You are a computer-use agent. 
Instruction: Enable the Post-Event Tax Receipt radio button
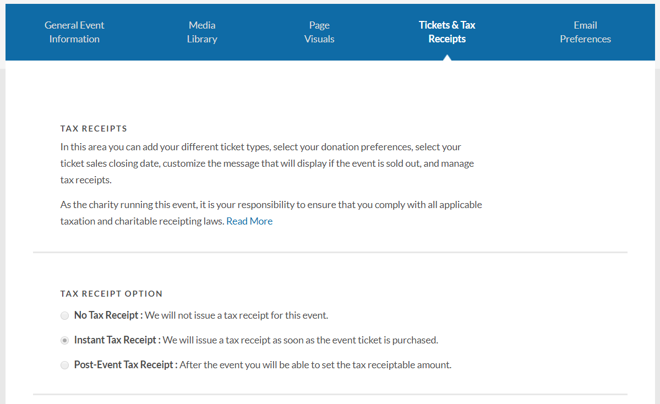tap(65, 365)
